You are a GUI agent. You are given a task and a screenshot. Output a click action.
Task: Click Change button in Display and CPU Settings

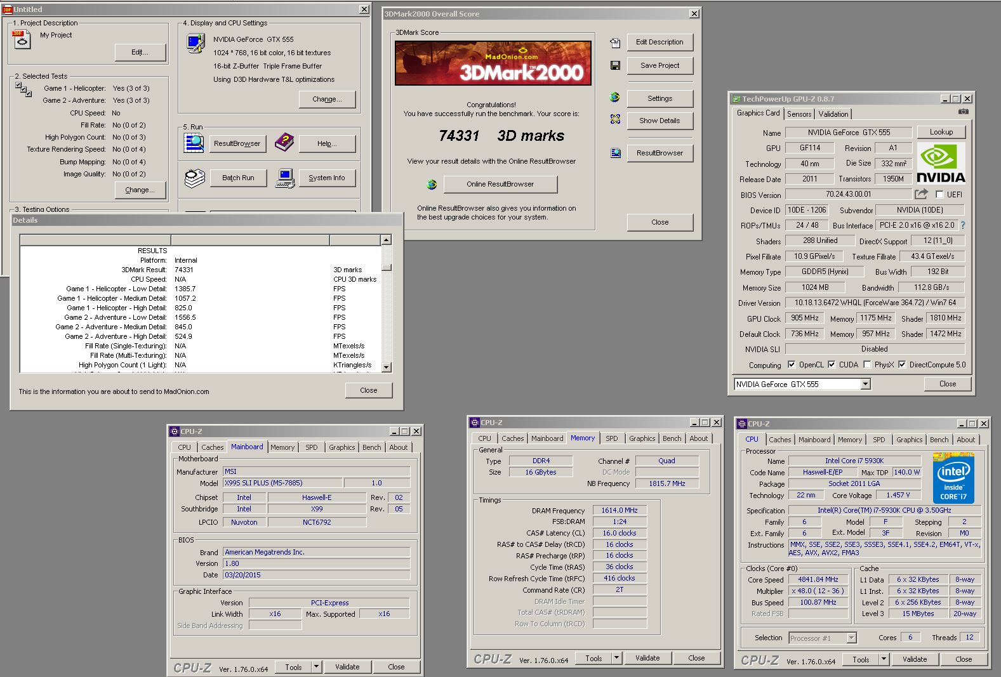(x=327, y=99)
